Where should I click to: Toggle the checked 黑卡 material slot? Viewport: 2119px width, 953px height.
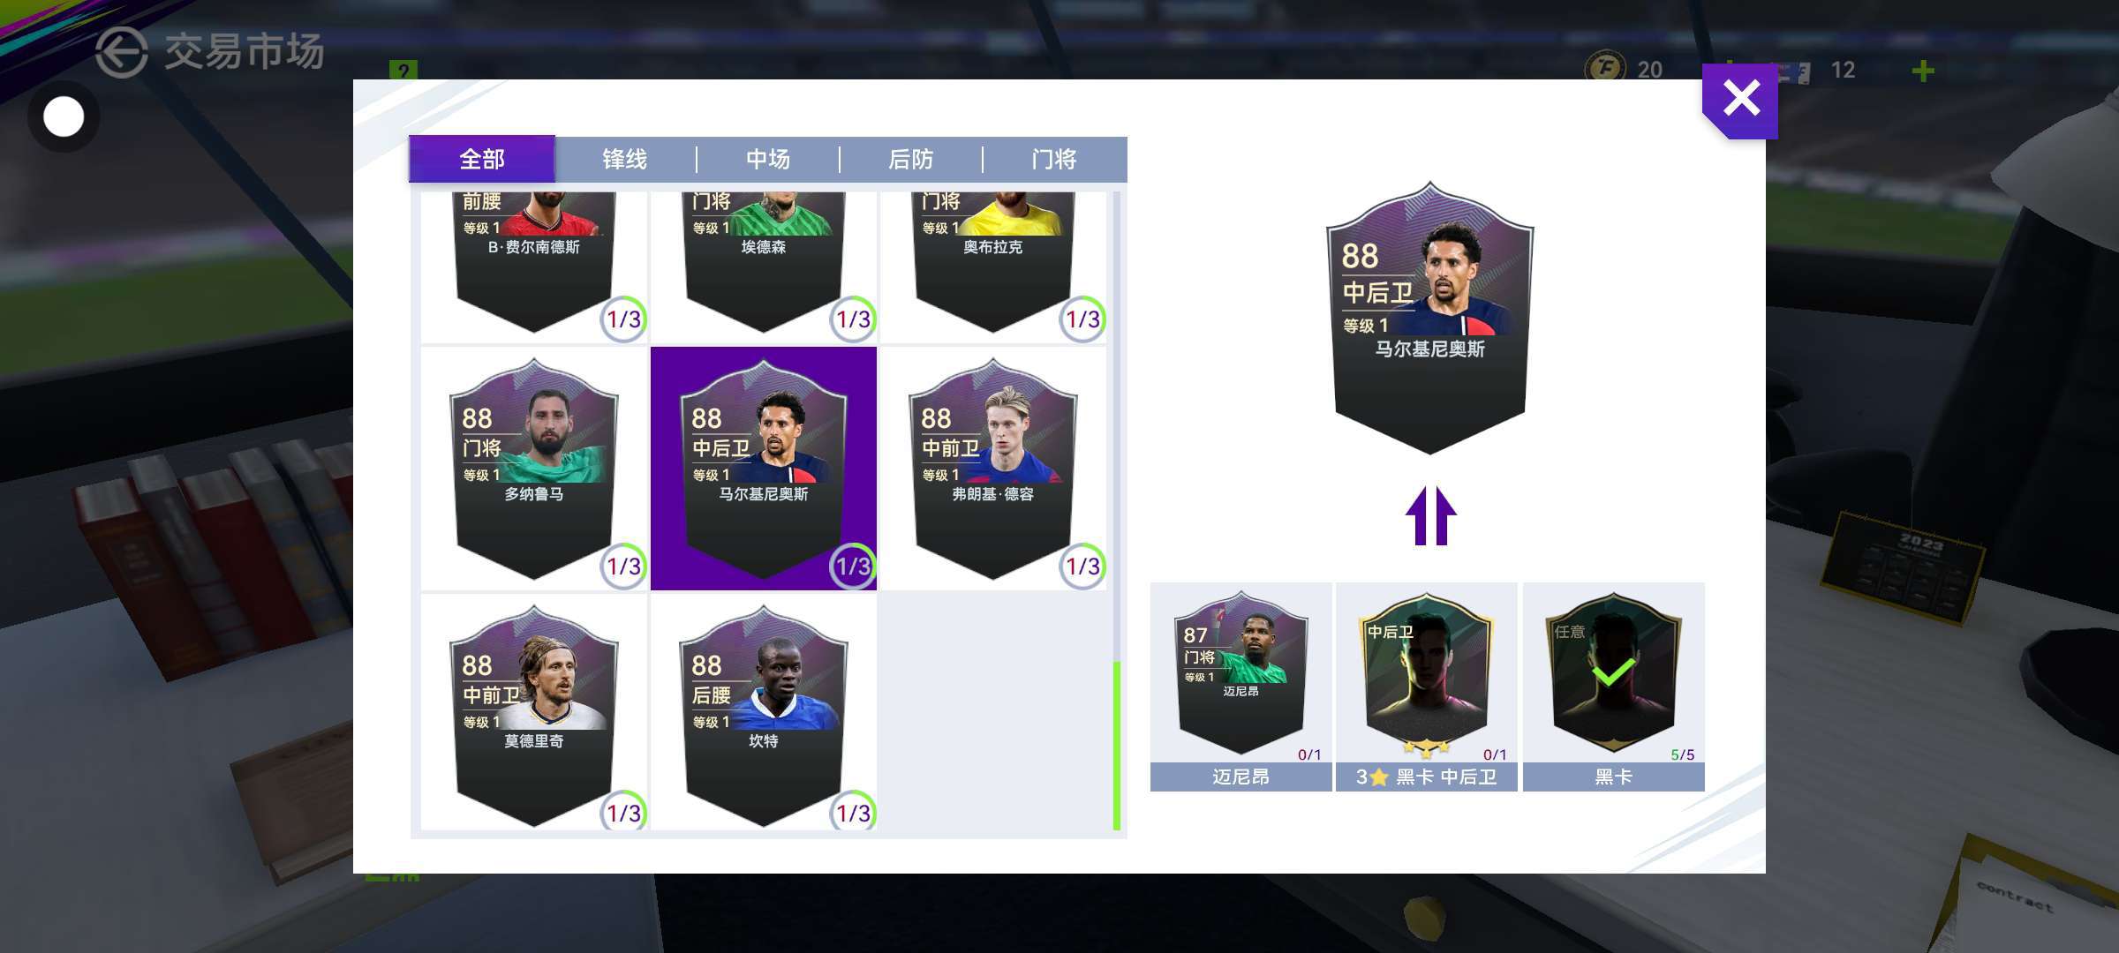(1614, 687)
